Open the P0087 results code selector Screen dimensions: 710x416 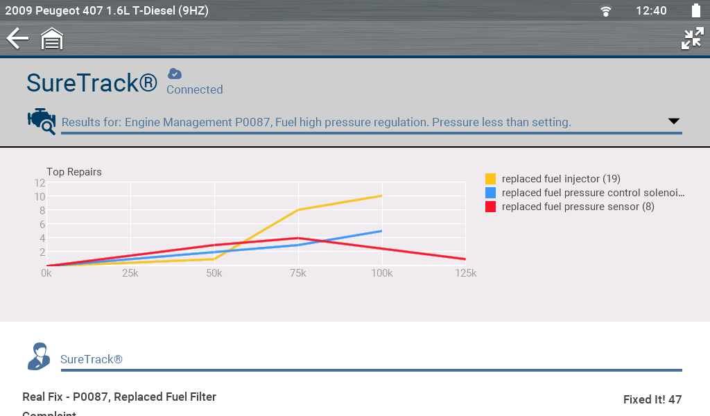[316, 123]
